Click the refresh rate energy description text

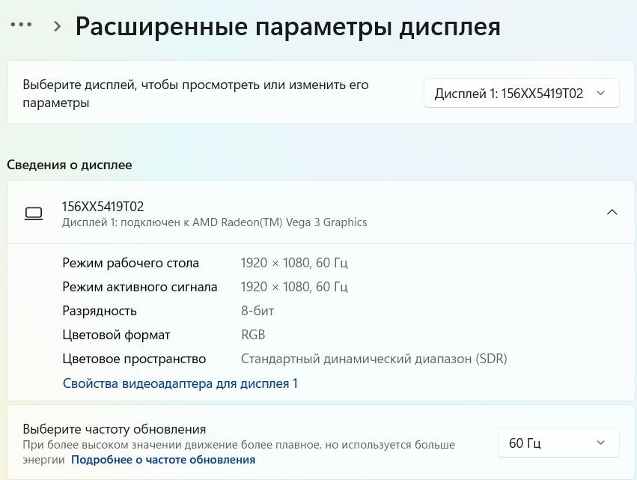(239, 445)
